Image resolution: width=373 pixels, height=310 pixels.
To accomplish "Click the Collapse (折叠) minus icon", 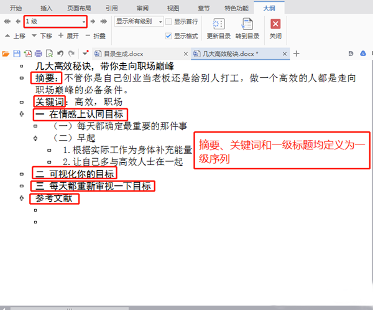I will point(86,36).
